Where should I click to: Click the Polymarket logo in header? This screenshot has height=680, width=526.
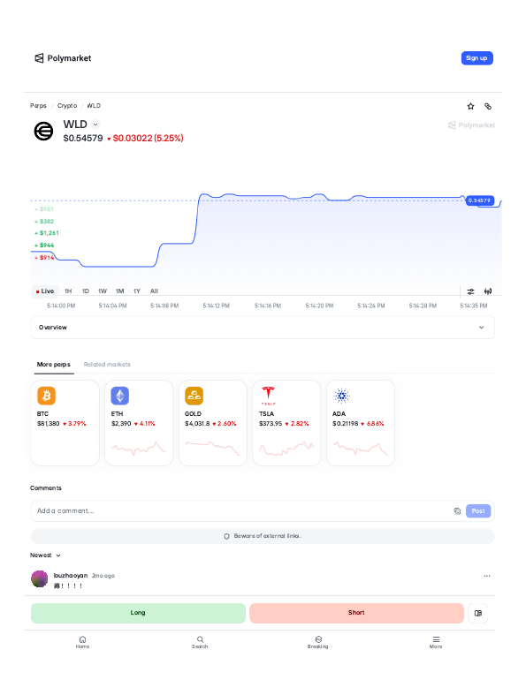(x=63, y=58)
